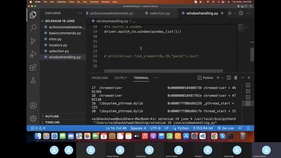
Task: Click Go Live in status bar
Action: click(226, 128)
